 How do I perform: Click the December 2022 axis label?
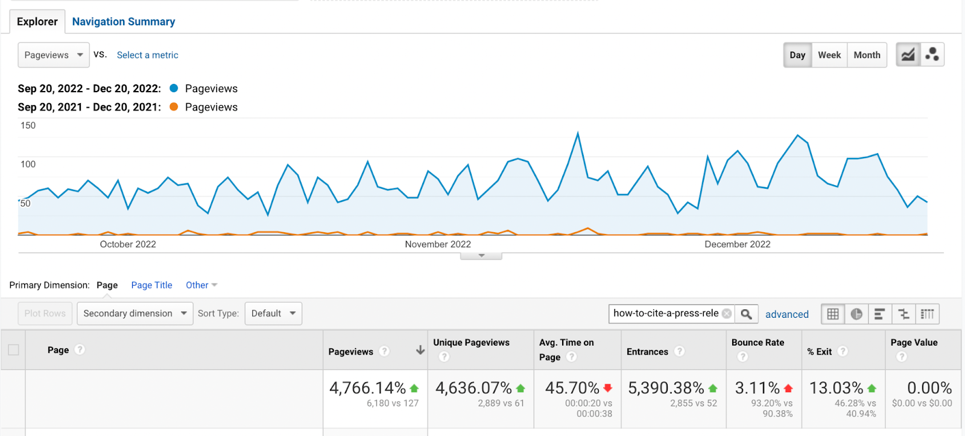tap(737, 244)
